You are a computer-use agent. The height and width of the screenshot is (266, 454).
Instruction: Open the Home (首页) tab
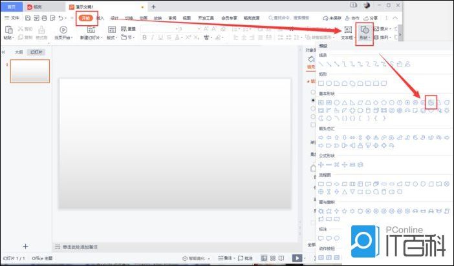pos(11,6)
